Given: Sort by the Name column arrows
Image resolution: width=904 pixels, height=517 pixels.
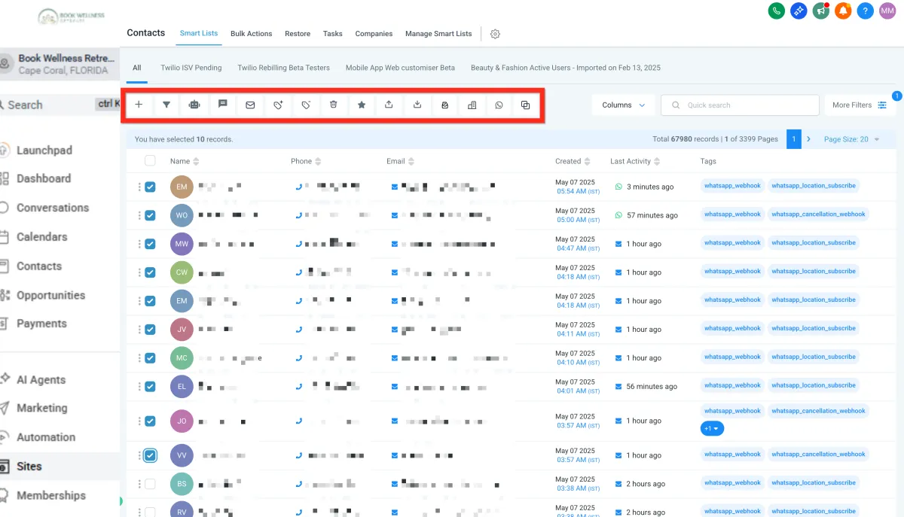Looking at the screenshot, I should pos(197,161).
